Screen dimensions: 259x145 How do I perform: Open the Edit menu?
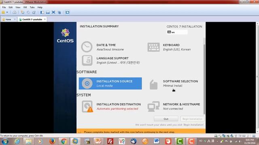(11, 7)
